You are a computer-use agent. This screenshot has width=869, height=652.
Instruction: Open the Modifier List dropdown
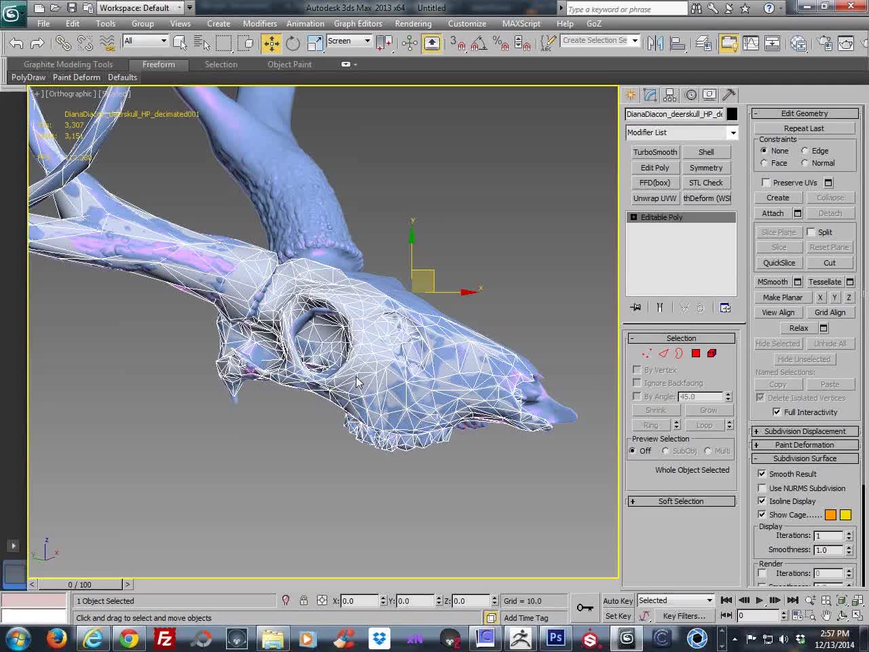click(682, 132)
